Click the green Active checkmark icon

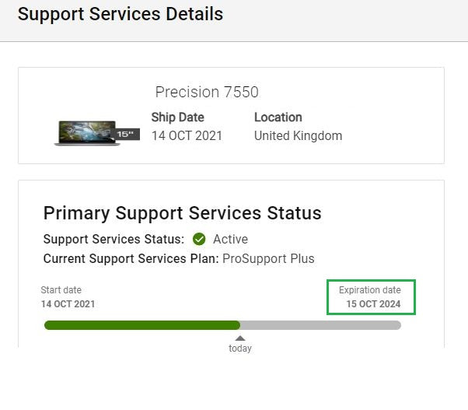click(199, 239)
